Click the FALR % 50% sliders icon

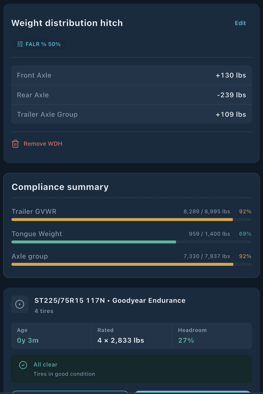point(20,44)
